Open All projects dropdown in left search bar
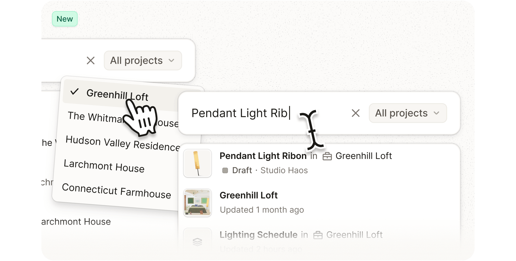The image size is (516, 261). click(143, 61)
